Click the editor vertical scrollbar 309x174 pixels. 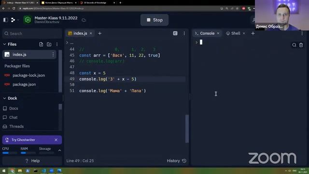pos(187,129)
